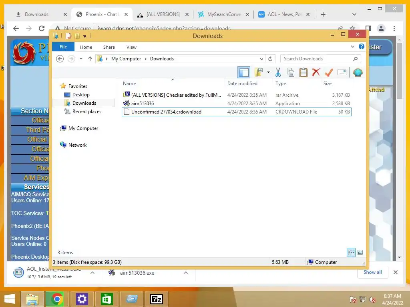Image resolution: width=410 pixels, height=307 pixels.
Task: Open the File ribbon tab
Action: (63, 47)
